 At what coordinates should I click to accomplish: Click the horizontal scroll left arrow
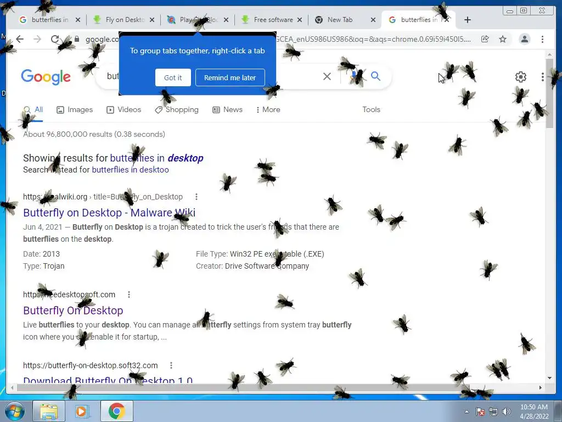pyautogui.click(x=12, y=387)
